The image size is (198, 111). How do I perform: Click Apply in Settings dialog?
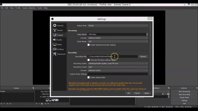(147, 93)
